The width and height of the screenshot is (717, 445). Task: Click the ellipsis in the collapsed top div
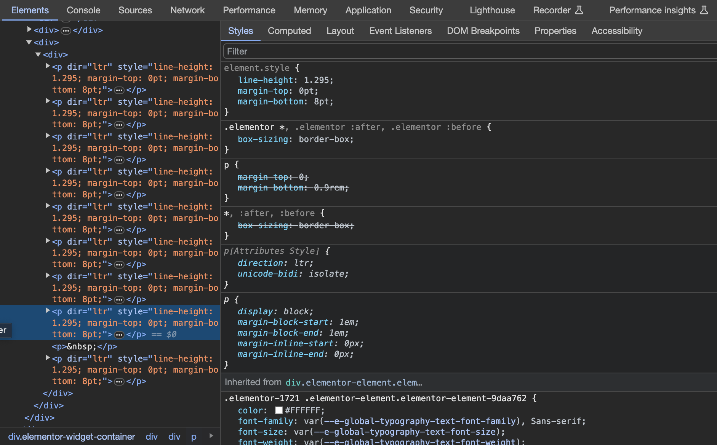pos(66,30)
